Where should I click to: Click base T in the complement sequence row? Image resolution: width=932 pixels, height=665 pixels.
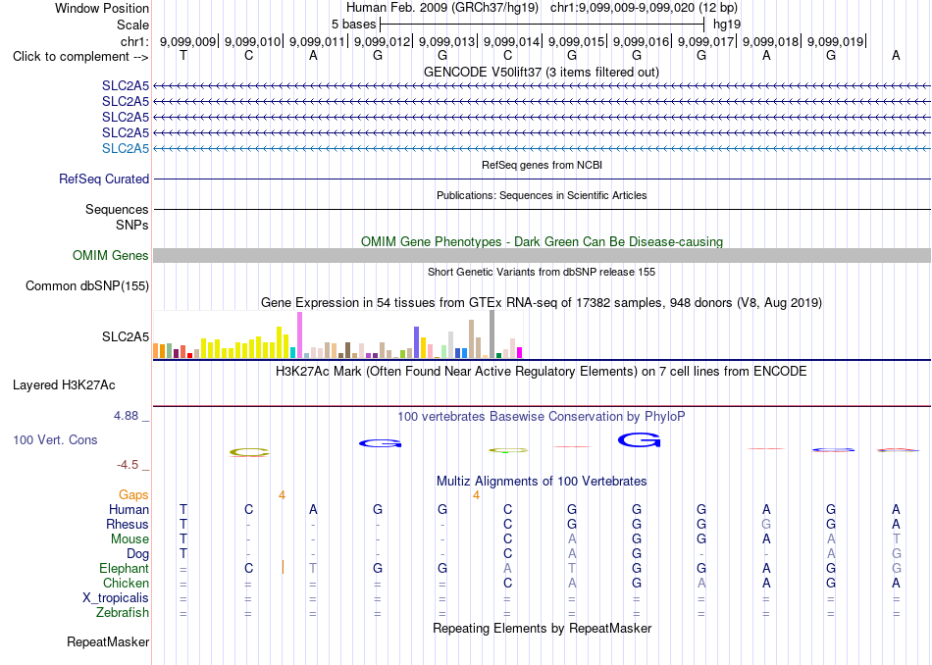click(183, 55)
